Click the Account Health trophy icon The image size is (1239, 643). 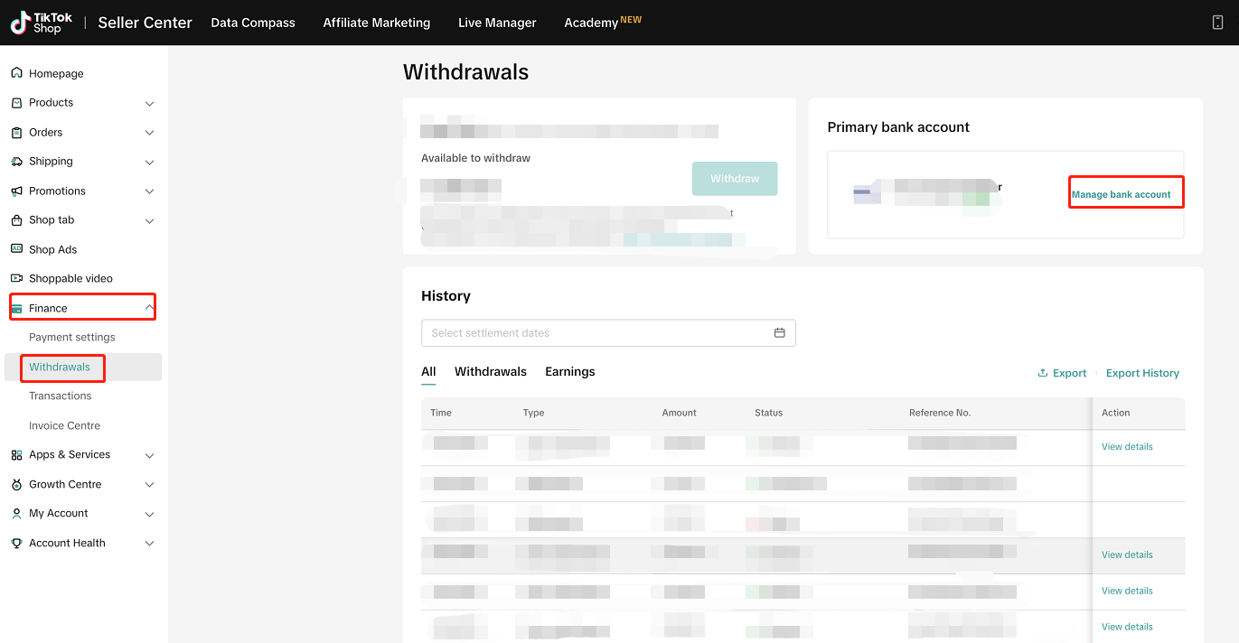(x=16, y=543)
